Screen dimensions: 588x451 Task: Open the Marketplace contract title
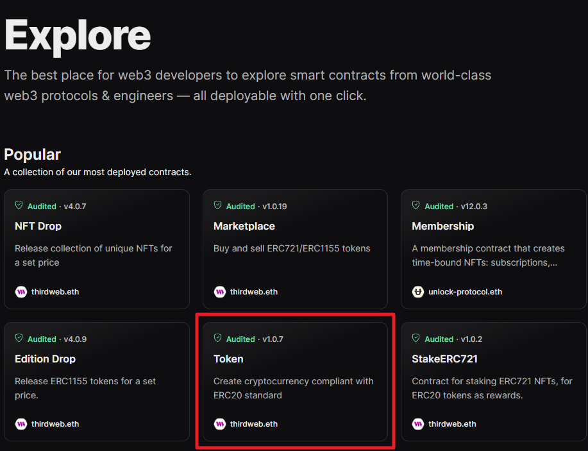(x=244, y=226)
